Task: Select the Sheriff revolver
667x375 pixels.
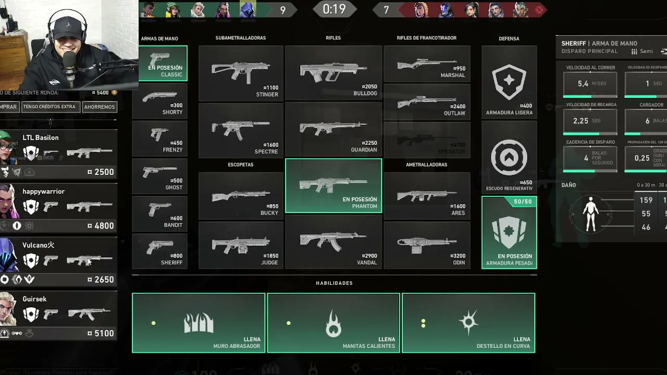Action: (159, 251)
